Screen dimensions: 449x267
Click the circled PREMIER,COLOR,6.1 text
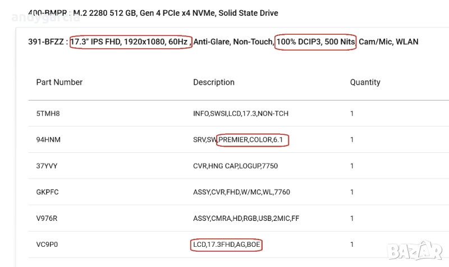click(x=253, y=139)
